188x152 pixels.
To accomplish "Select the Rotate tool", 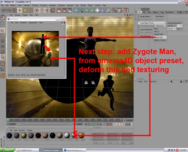I will point(30,10).
